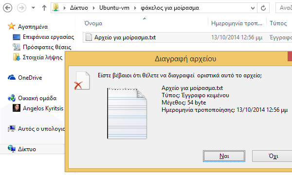292x175 pixels.
Task: Click the Επιφάνεια εργασίας desktop icon
Action: [17, 37]
